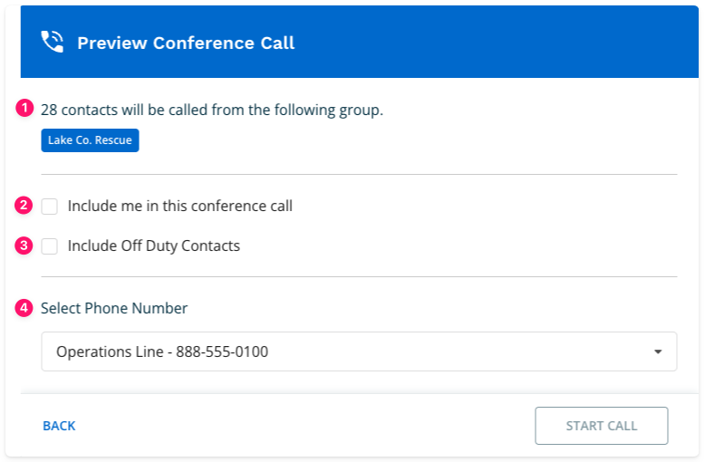Click the Include me in this conference call label

[179, 206]
